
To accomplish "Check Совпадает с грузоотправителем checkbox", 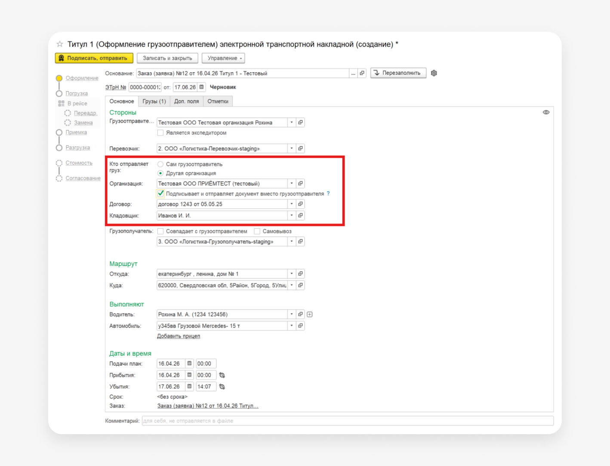I will pyautogui.click(x=160, y=231).
